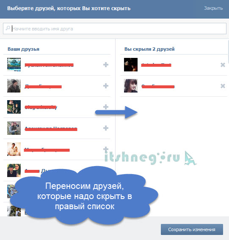This screenshot has height=240, width=229.
Task: Click the Вы скрыли 2 друзей heading
Action: tap(149, 49)
